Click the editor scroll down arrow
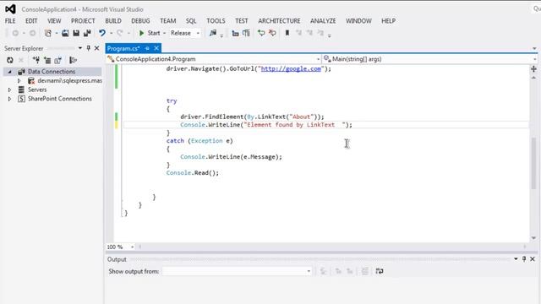 [533, 238]
